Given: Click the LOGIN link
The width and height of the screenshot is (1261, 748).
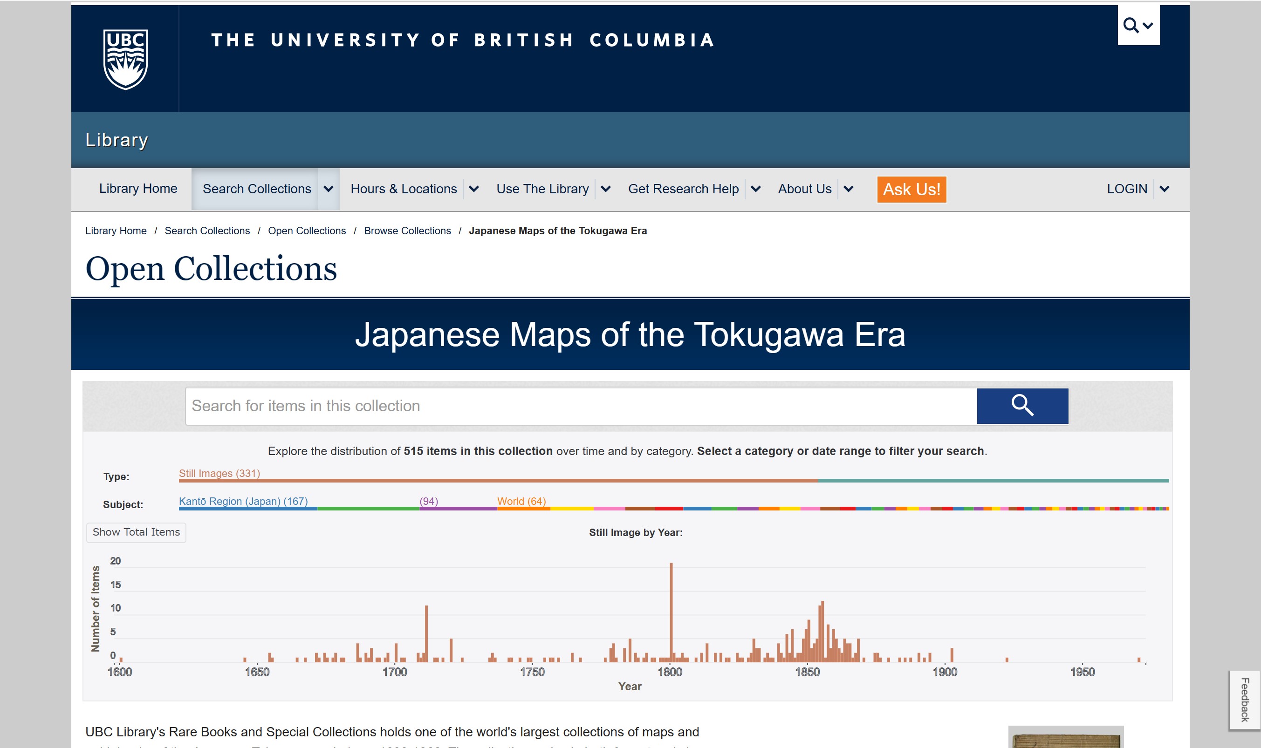Looking at the screenshot, I should click(1126, 189).
